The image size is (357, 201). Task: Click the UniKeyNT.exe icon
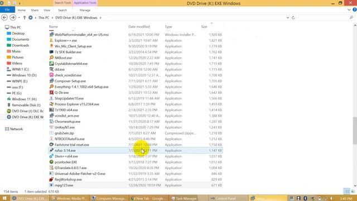pos(51,127)
